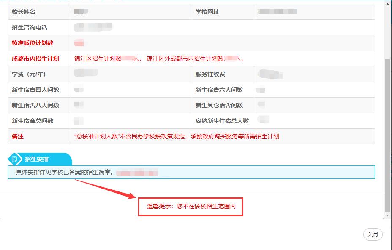Click the 核准派位计划数 label
The width and height of the screenshot is (392, 250).
(x=33, y=43)
